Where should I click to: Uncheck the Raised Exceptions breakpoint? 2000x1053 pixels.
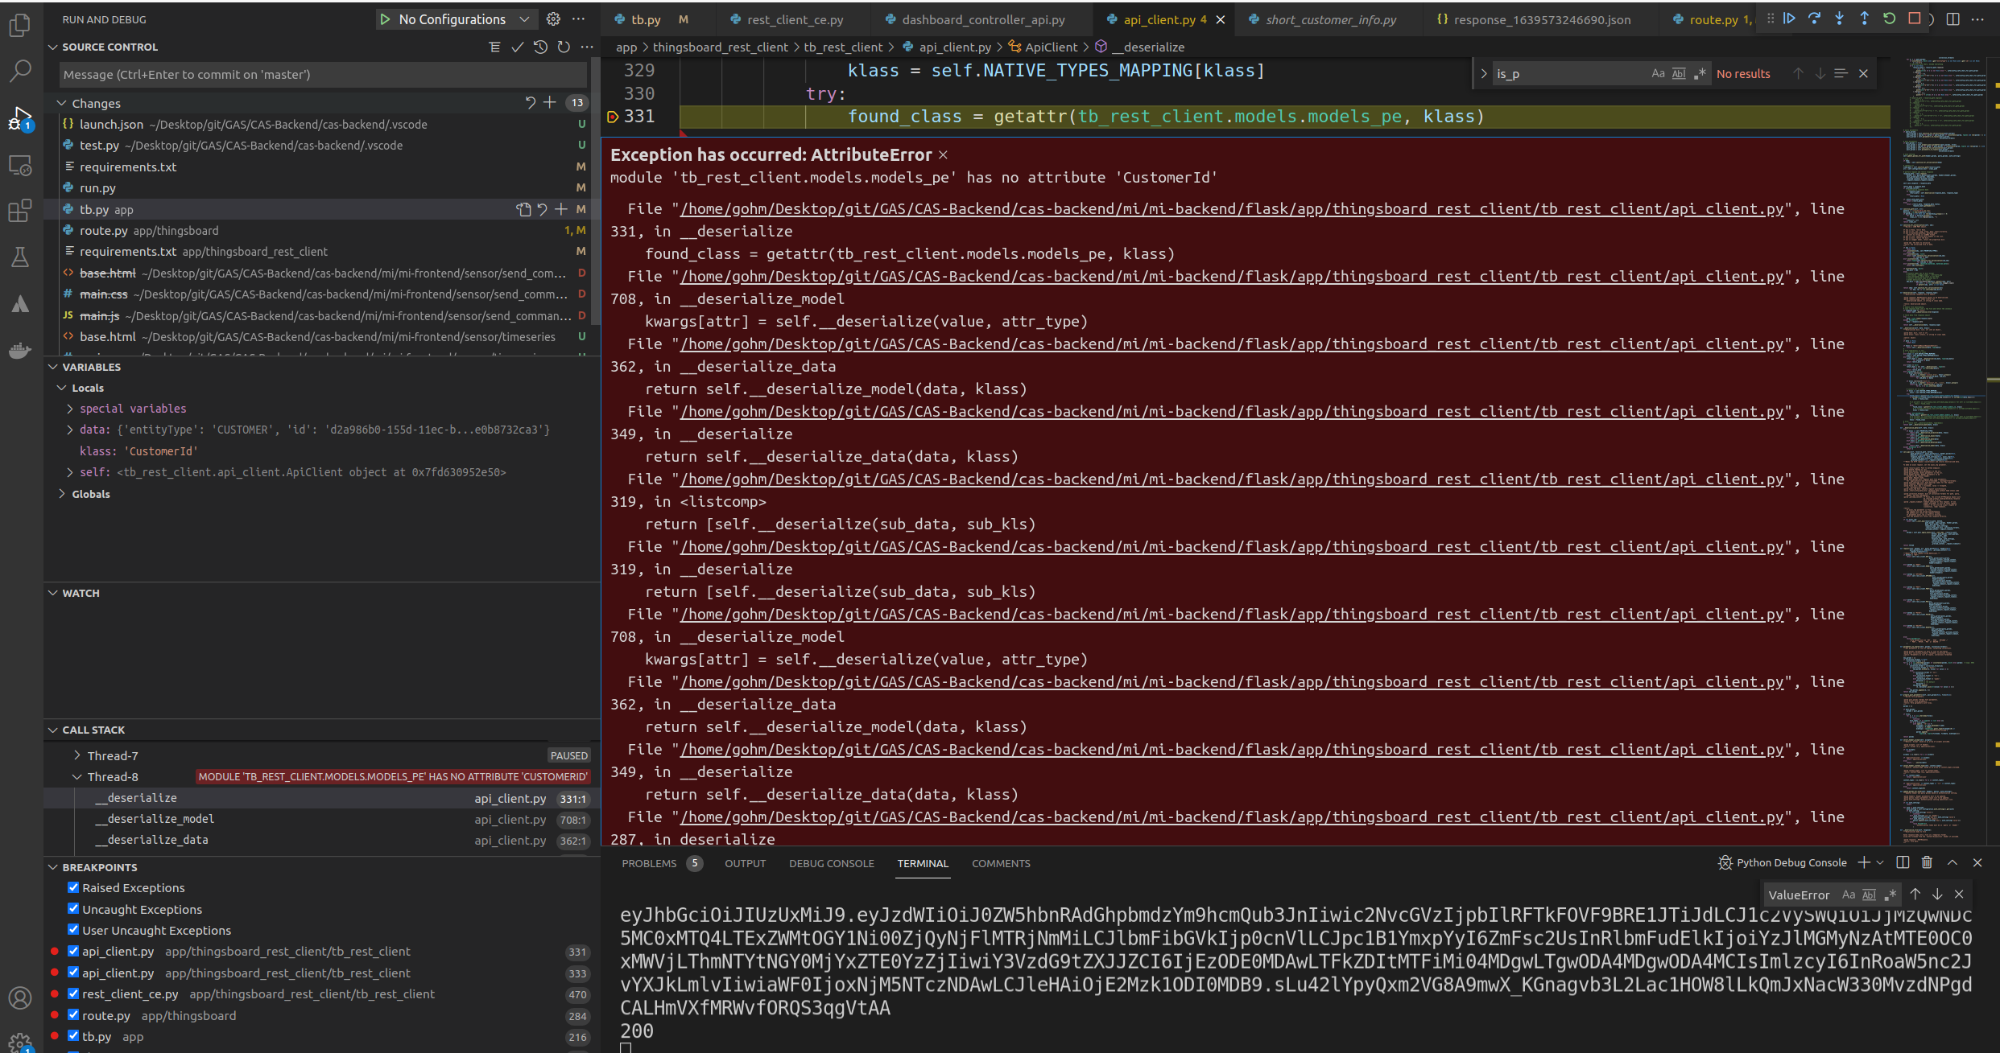pyautogui.click(x=73, y=887)
